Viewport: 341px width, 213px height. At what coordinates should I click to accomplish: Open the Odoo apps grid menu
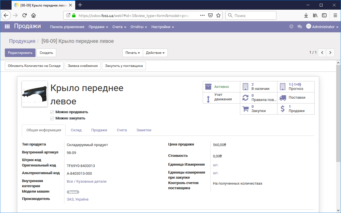pyautogui.click(x=7, y=27)
